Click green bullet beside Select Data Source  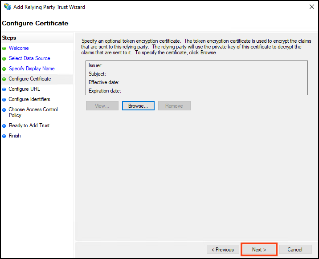pyautogui.click(x=4, y=59)
